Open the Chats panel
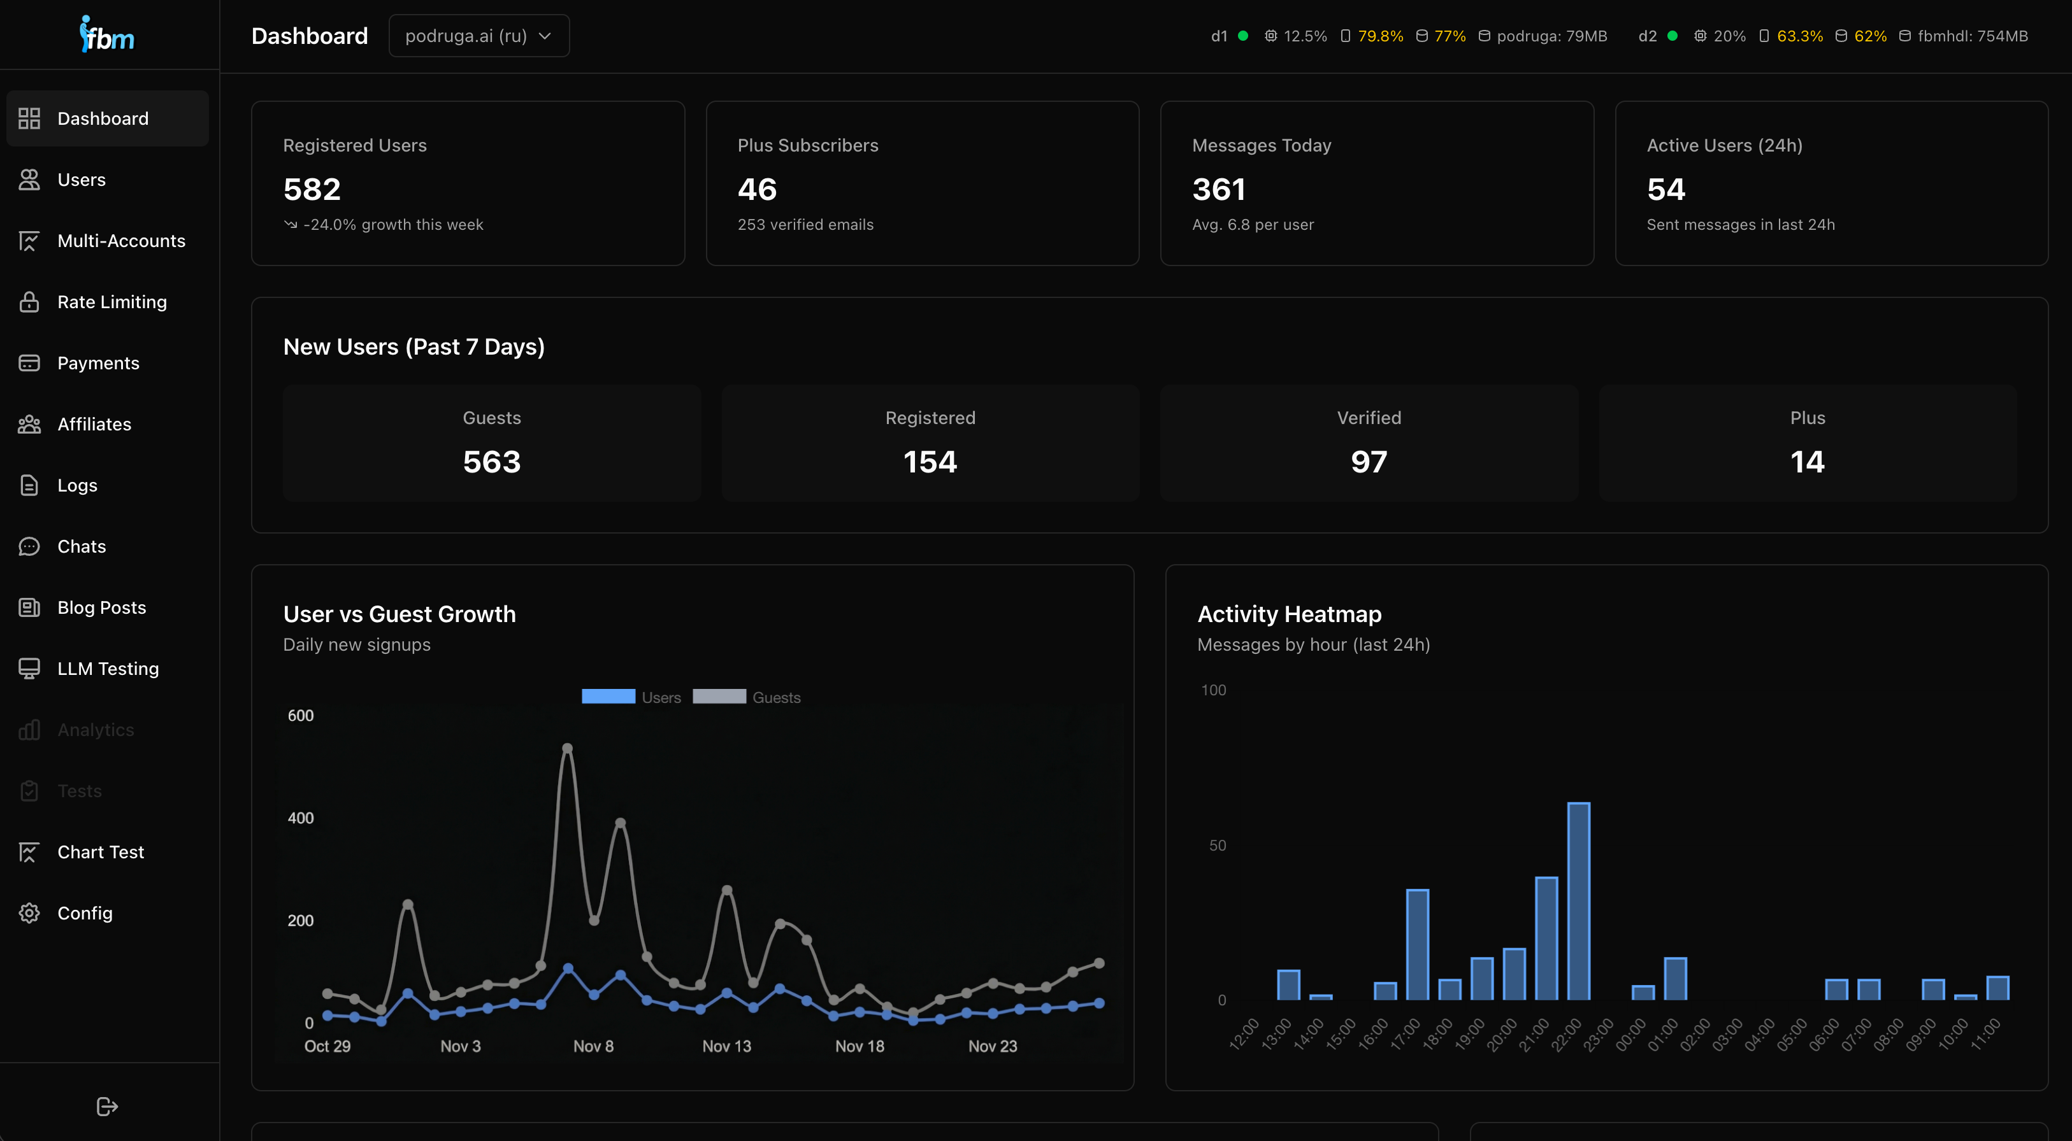The image size is (2072, 1141). coord(82,546)
